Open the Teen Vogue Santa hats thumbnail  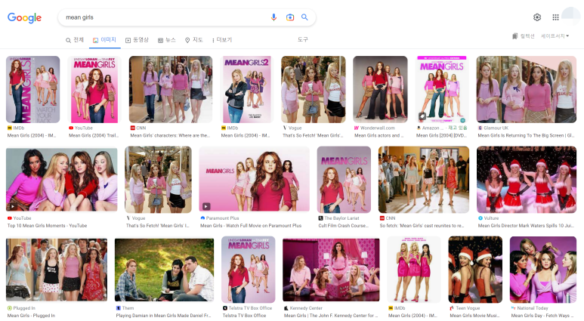pos(475,270)
